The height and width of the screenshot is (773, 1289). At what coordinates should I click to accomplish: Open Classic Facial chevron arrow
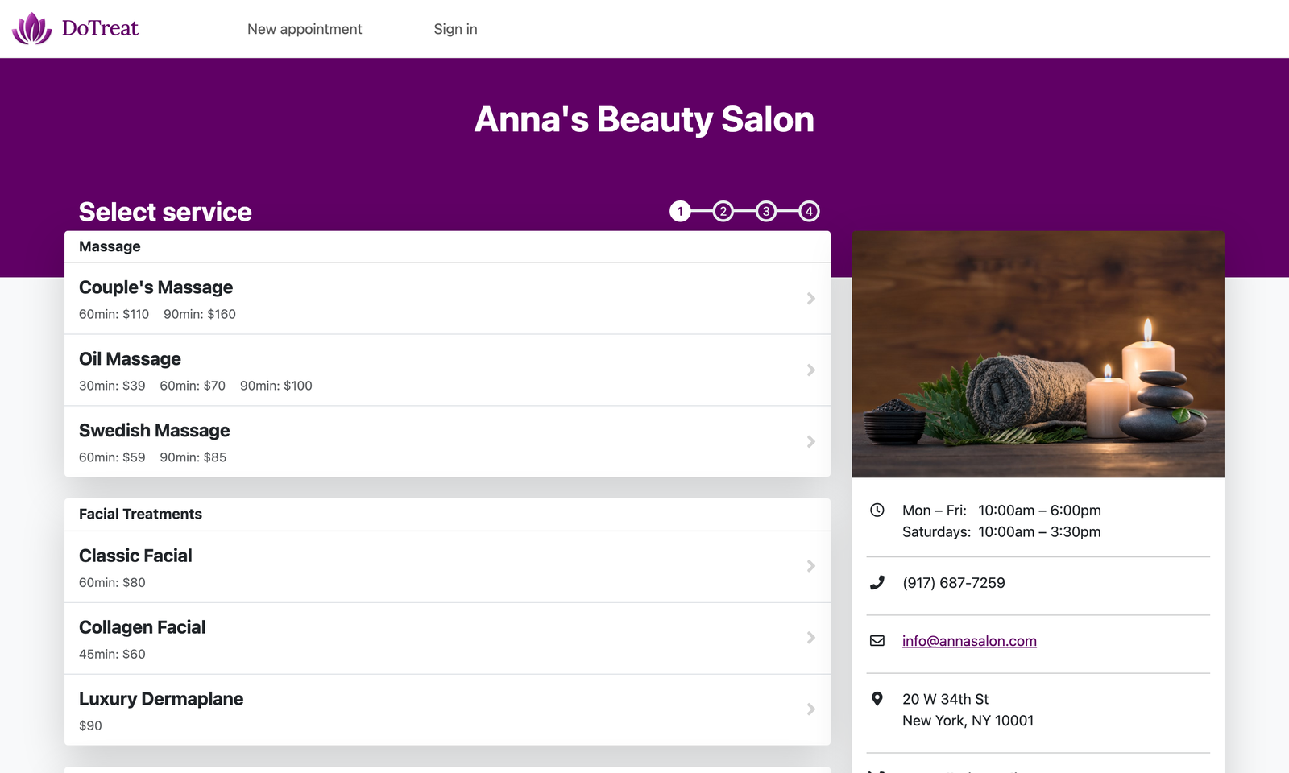[811, 567]
